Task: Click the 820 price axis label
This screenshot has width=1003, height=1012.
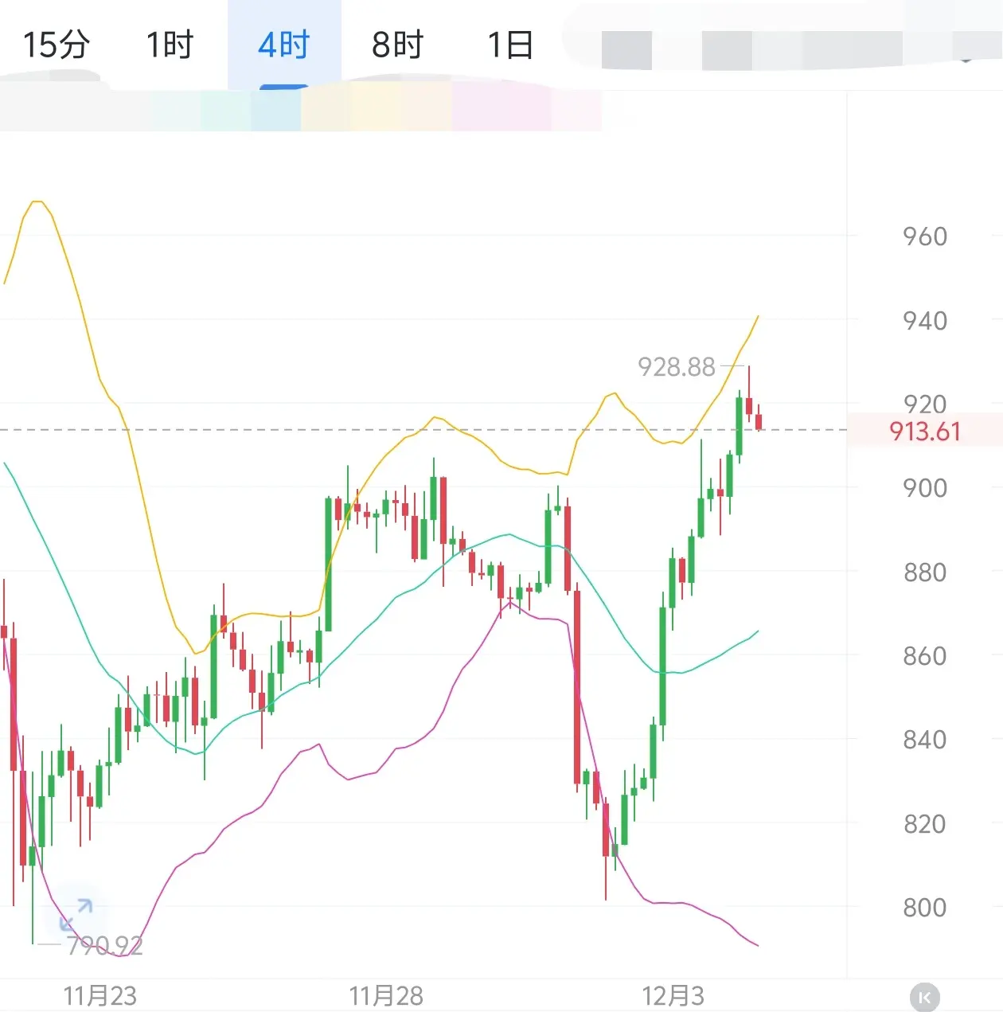Action: coord(925,824)
